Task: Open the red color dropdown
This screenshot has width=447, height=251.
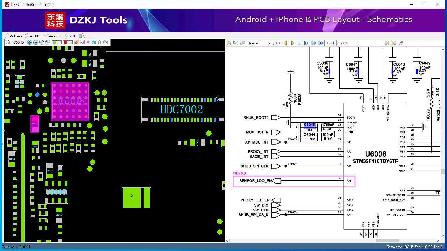Action: (x=70, y=42)
